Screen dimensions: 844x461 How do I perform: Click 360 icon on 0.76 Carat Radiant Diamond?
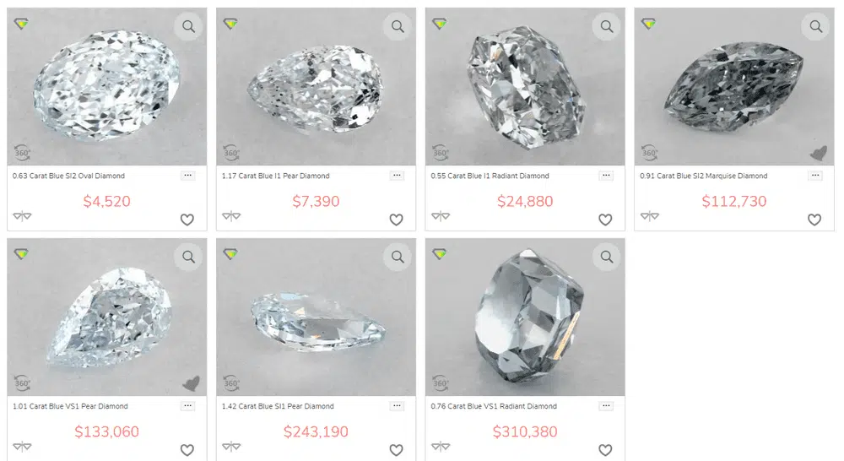(x=441, y=383)
